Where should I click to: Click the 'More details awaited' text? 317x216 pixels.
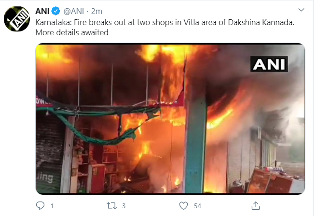tap(72, 32)
